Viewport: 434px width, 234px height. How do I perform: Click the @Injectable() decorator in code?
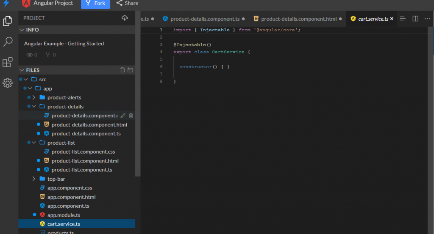pos(192,44)
